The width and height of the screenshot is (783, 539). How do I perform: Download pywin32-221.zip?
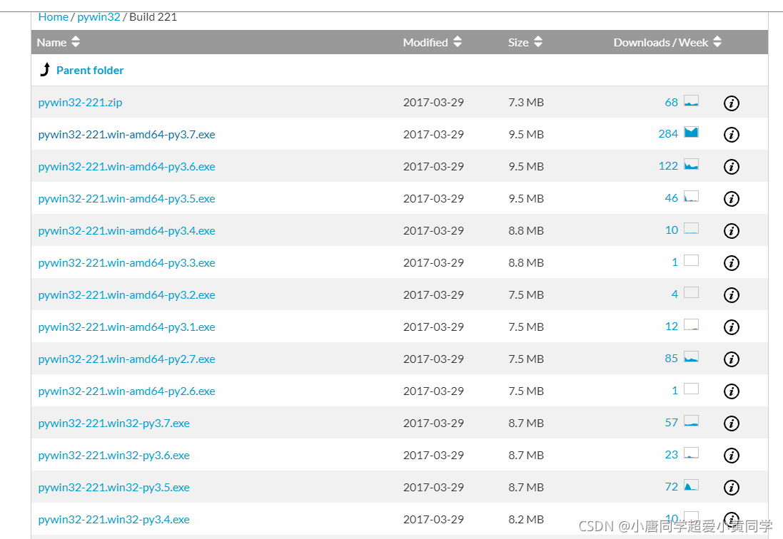click(80, 103)
